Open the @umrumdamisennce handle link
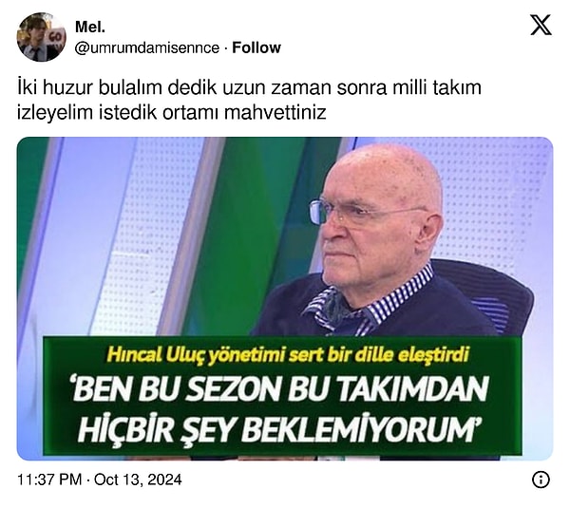 147,47
